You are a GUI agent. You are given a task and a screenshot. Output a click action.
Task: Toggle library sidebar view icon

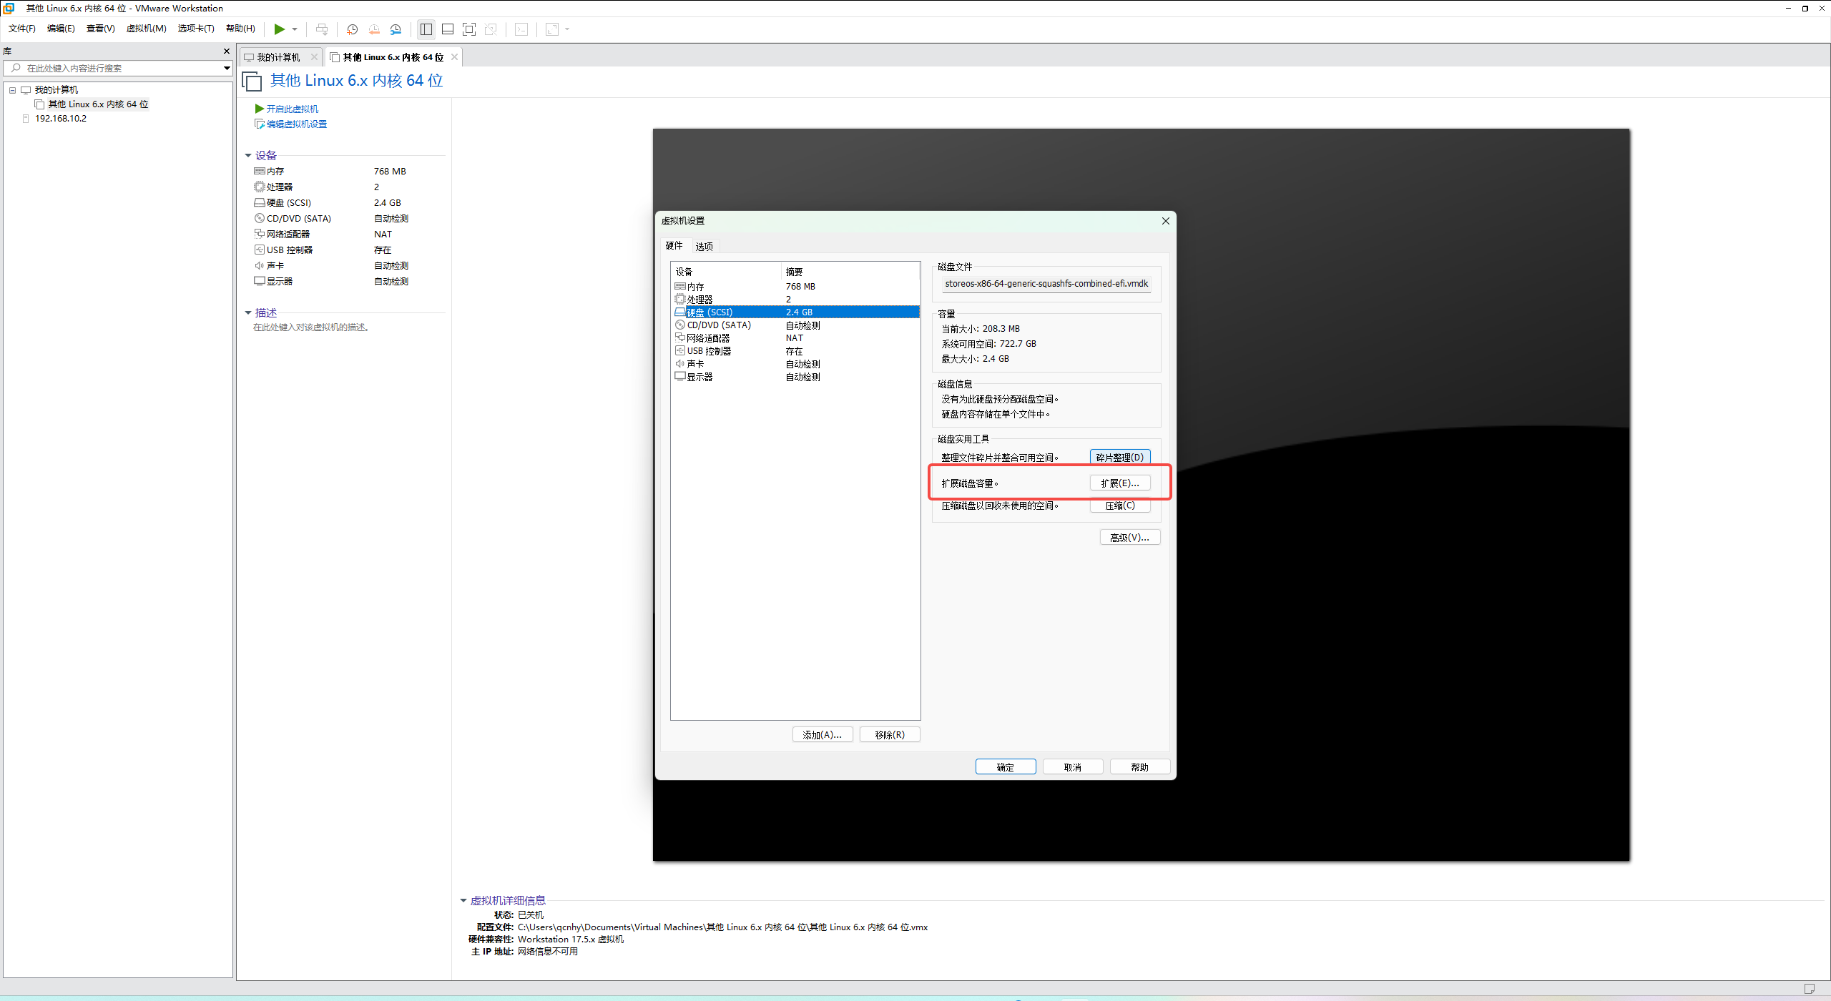coord(426,29)
